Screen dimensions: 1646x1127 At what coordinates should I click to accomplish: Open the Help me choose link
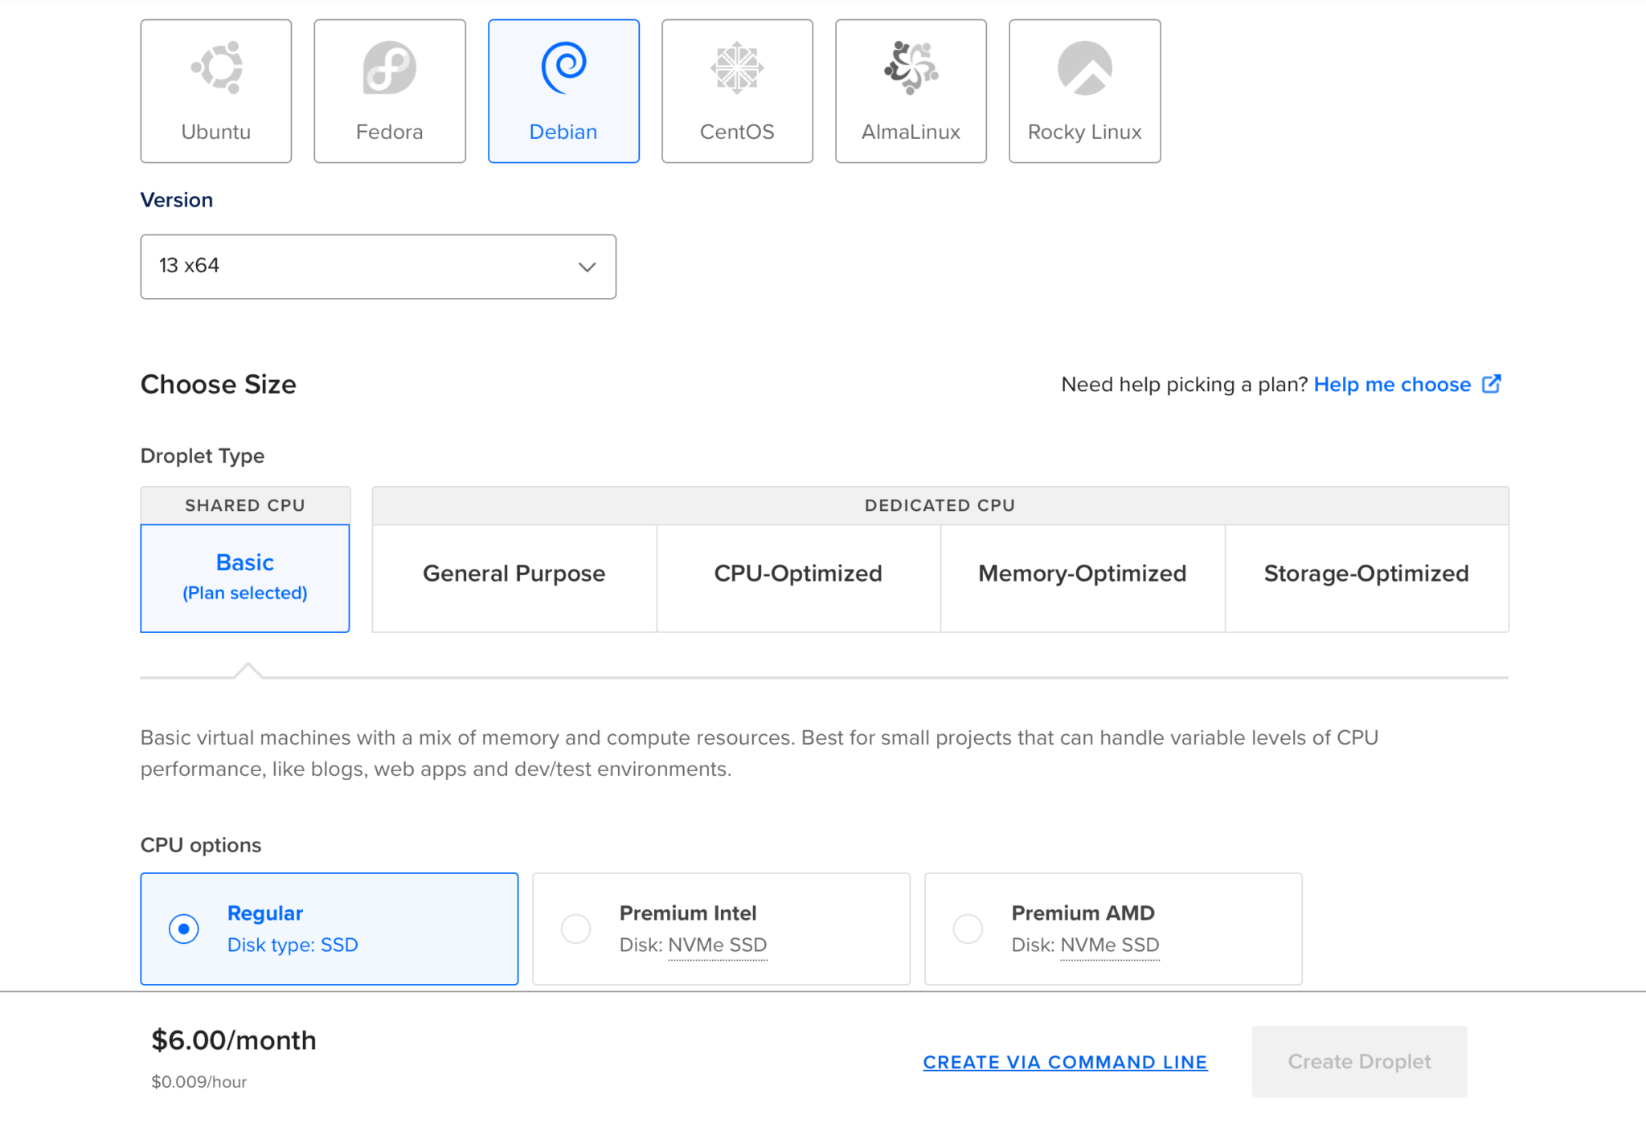tap(1392, 385)
